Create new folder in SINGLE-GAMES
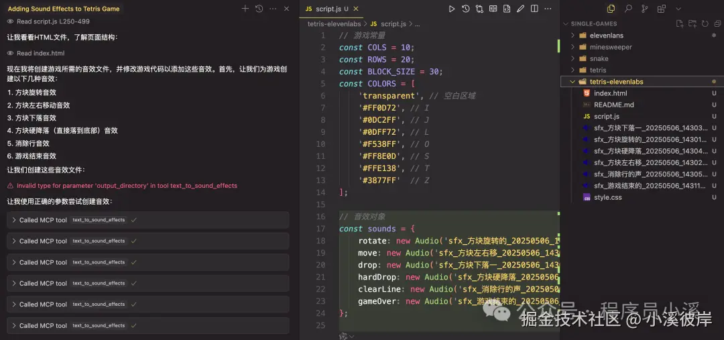Screen dimensions: 724x340 (692, 24)
